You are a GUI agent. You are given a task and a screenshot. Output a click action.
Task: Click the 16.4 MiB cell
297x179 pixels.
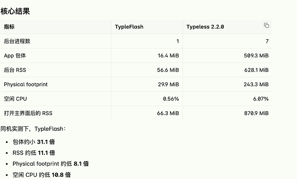click(168, 56)
